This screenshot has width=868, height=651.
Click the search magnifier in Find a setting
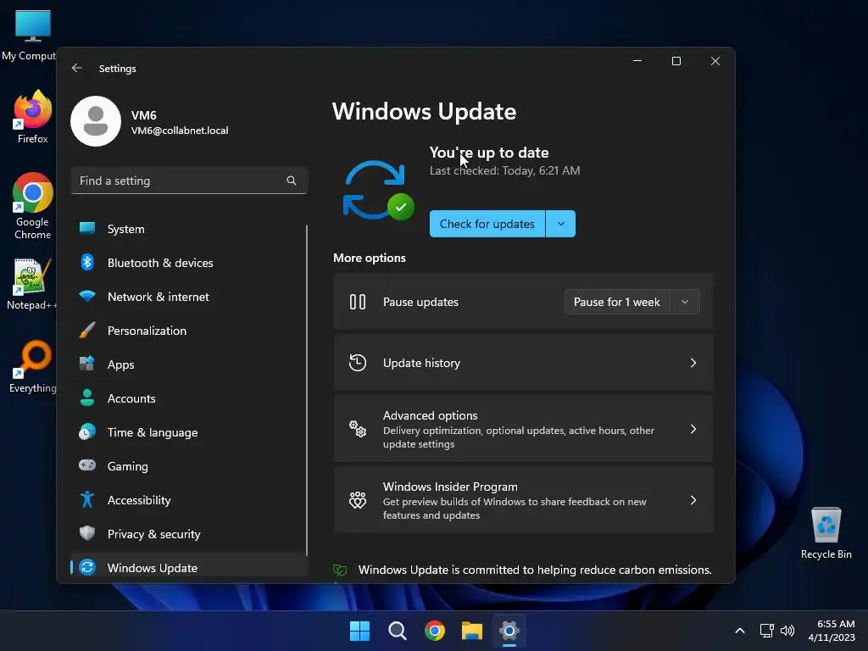tap(292, 181)
